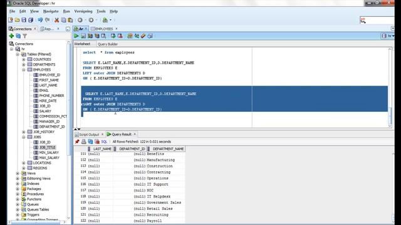Open the Run menu

pos(66,11)
